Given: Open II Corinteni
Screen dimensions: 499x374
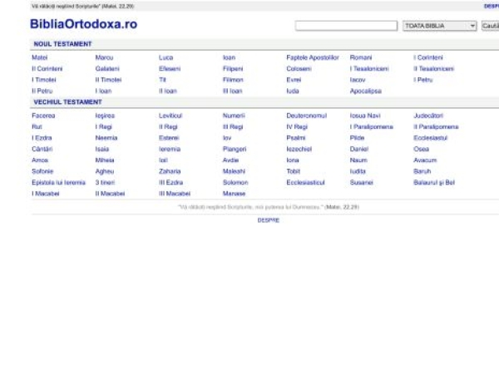Looking at the screenshot, I should point(47,69).
